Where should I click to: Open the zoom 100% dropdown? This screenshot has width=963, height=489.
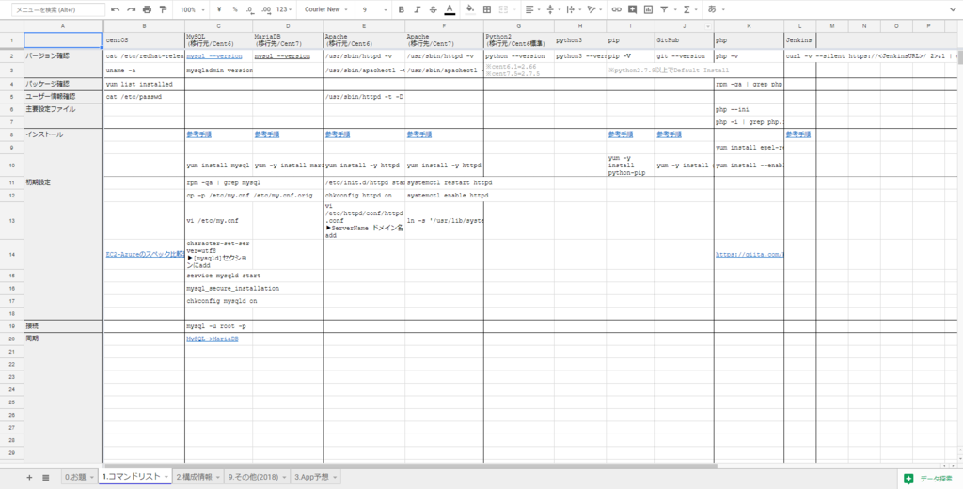pos(193,9)
